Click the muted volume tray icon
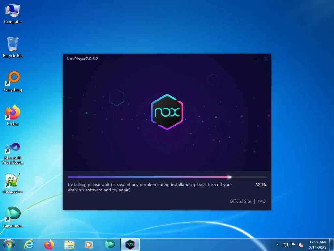 coord(301,245)
